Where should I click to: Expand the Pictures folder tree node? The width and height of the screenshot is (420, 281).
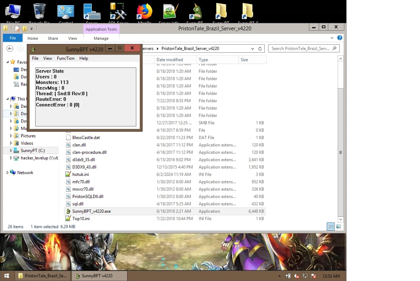11,136
